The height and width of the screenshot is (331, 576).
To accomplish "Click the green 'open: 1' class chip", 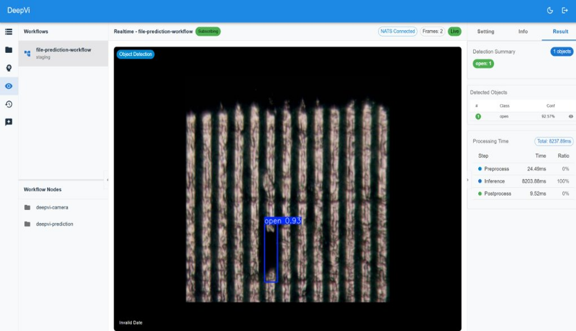I will click(483, 64).
